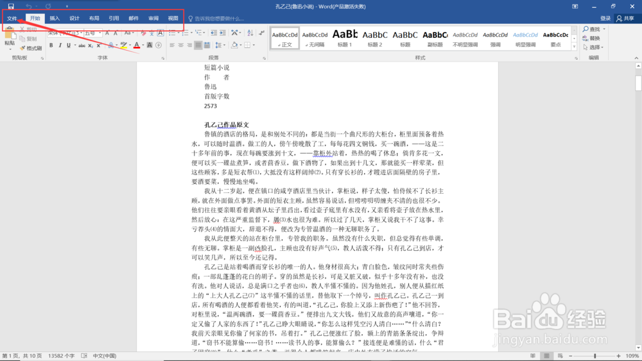Open the font name dropdown
This screenshot has height=361, width=642.
81,33
